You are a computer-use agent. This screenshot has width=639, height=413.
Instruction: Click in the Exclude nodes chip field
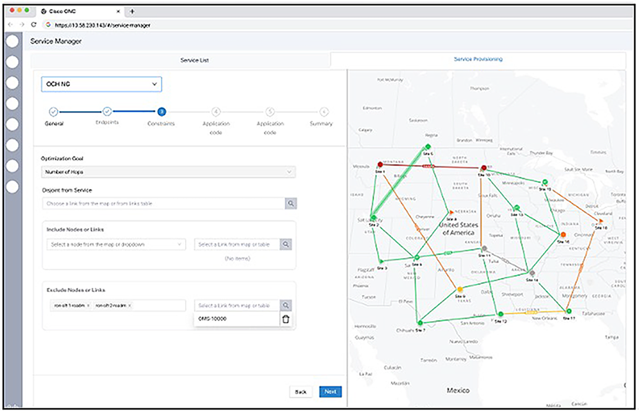coord(116,305)
